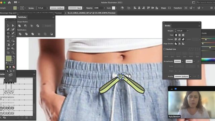Align stroke to inside
215x121 pixels.
(x=179, y=44)
